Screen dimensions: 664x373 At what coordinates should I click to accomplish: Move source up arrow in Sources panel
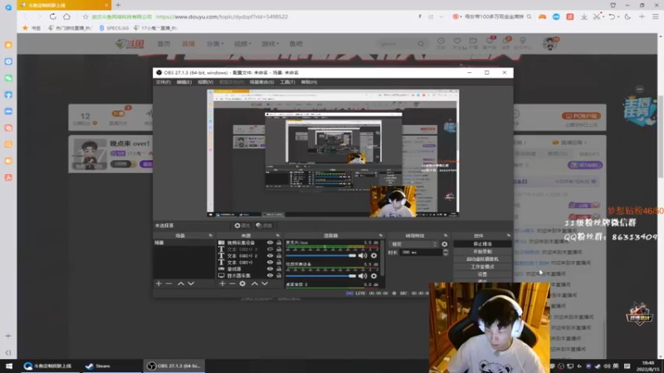pyautogui.click(x=255, y=283)
